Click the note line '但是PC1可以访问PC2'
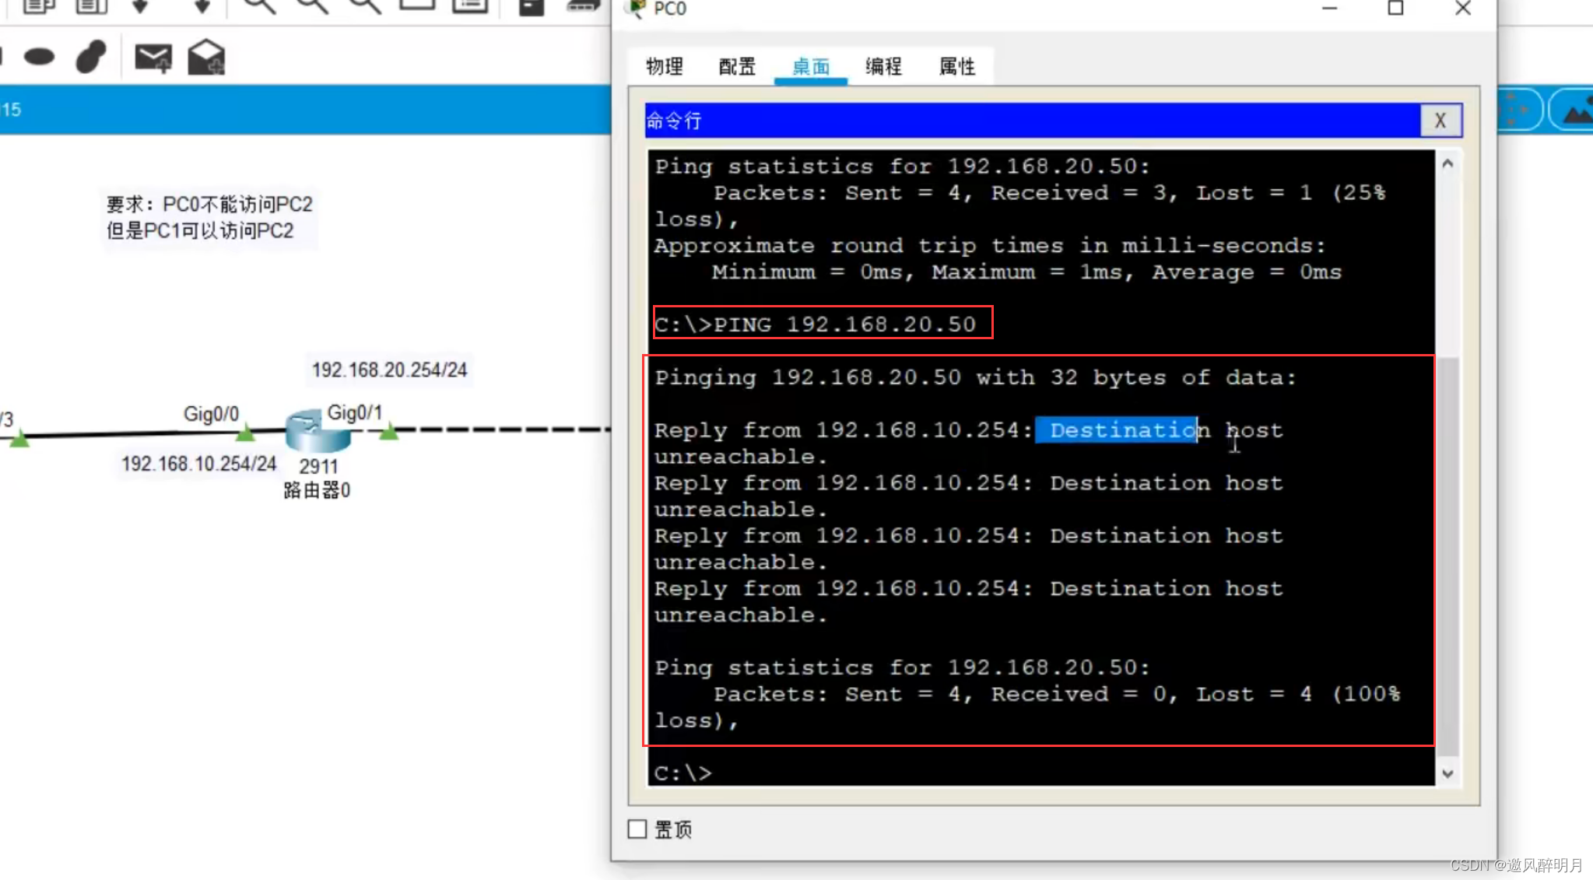The height and width of the screenshot is (880, 1593). tap(200, 231)
